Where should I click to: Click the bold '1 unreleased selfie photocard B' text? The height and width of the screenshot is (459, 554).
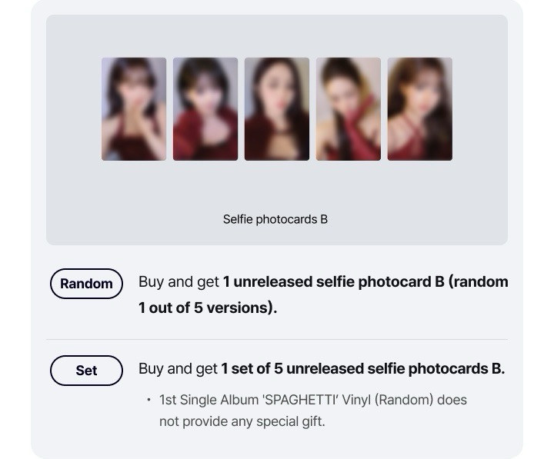(x=333, y=282)
